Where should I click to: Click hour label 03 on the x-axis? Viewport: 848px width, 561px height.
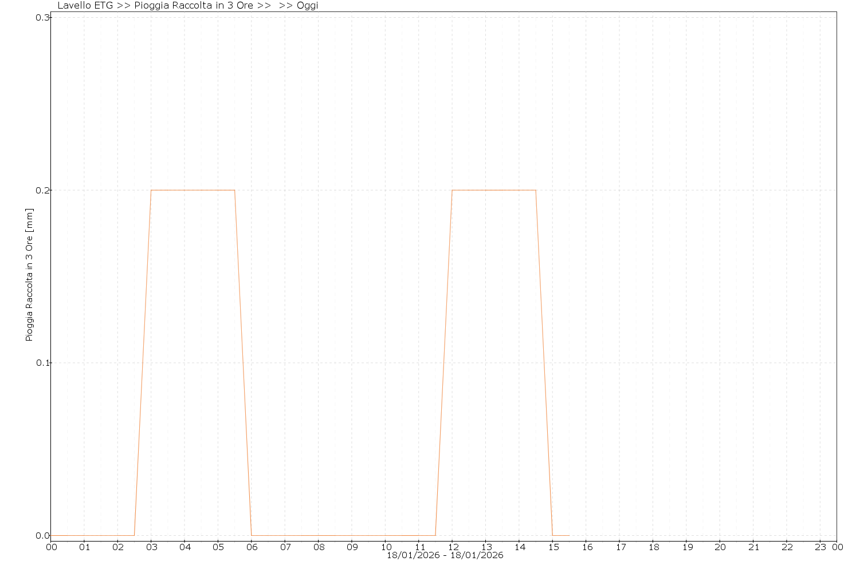[151, 547]
